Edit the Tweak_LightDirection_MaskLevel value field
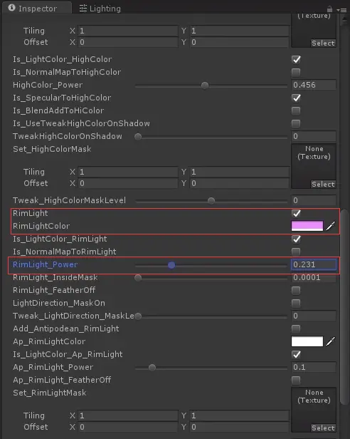This screenshot has width=350, height=439. point(314,316)
